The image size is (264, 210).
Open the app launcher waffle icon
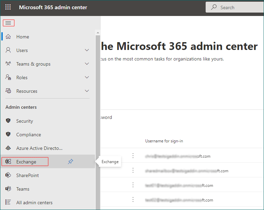(8, 7)
